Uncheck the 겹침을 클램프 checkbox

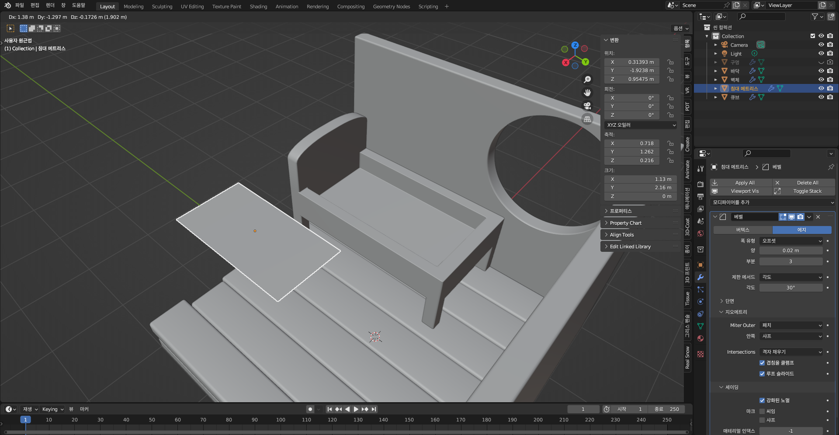pyautogui.click(x=762, y=363)
